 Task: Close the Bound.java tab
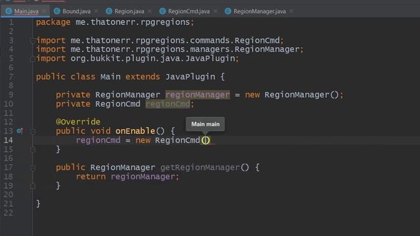click(96, 11)
